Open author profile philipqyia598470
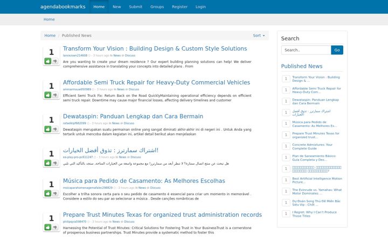This screenshot has height=242, width=388. [74, 222]
